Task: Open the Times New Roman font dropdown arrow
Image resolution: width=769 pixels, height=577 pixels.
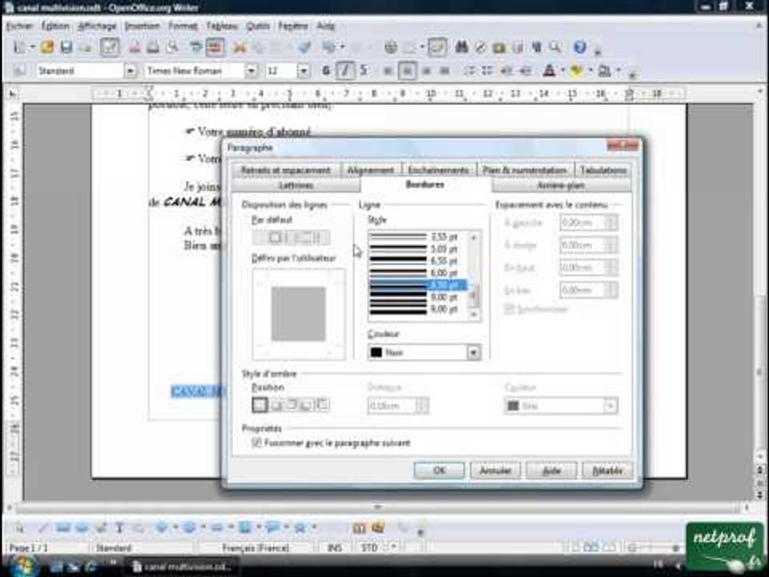Action: coord(251,71)
